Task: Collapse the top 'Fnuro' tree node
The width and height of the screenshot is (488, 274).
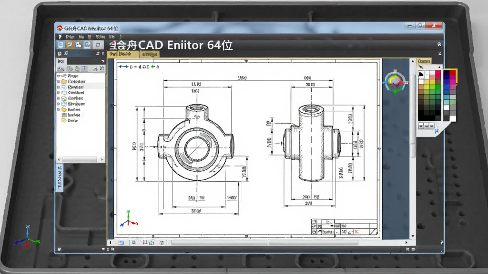Action: tap(59, 76)
